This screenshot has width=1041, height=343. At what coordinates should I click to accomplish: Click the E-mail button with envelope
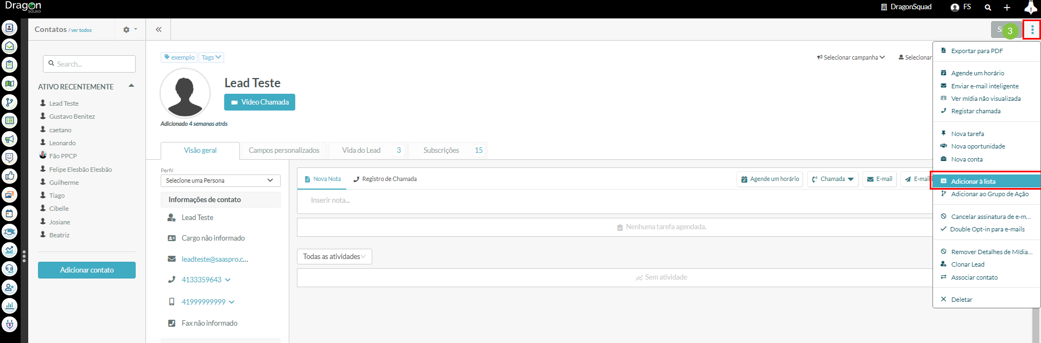point(879,179)
